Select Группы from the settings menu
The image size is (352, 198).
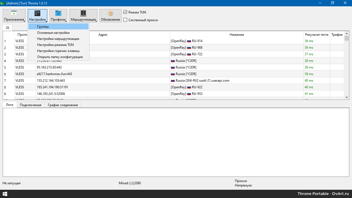(x=43, y=27)
